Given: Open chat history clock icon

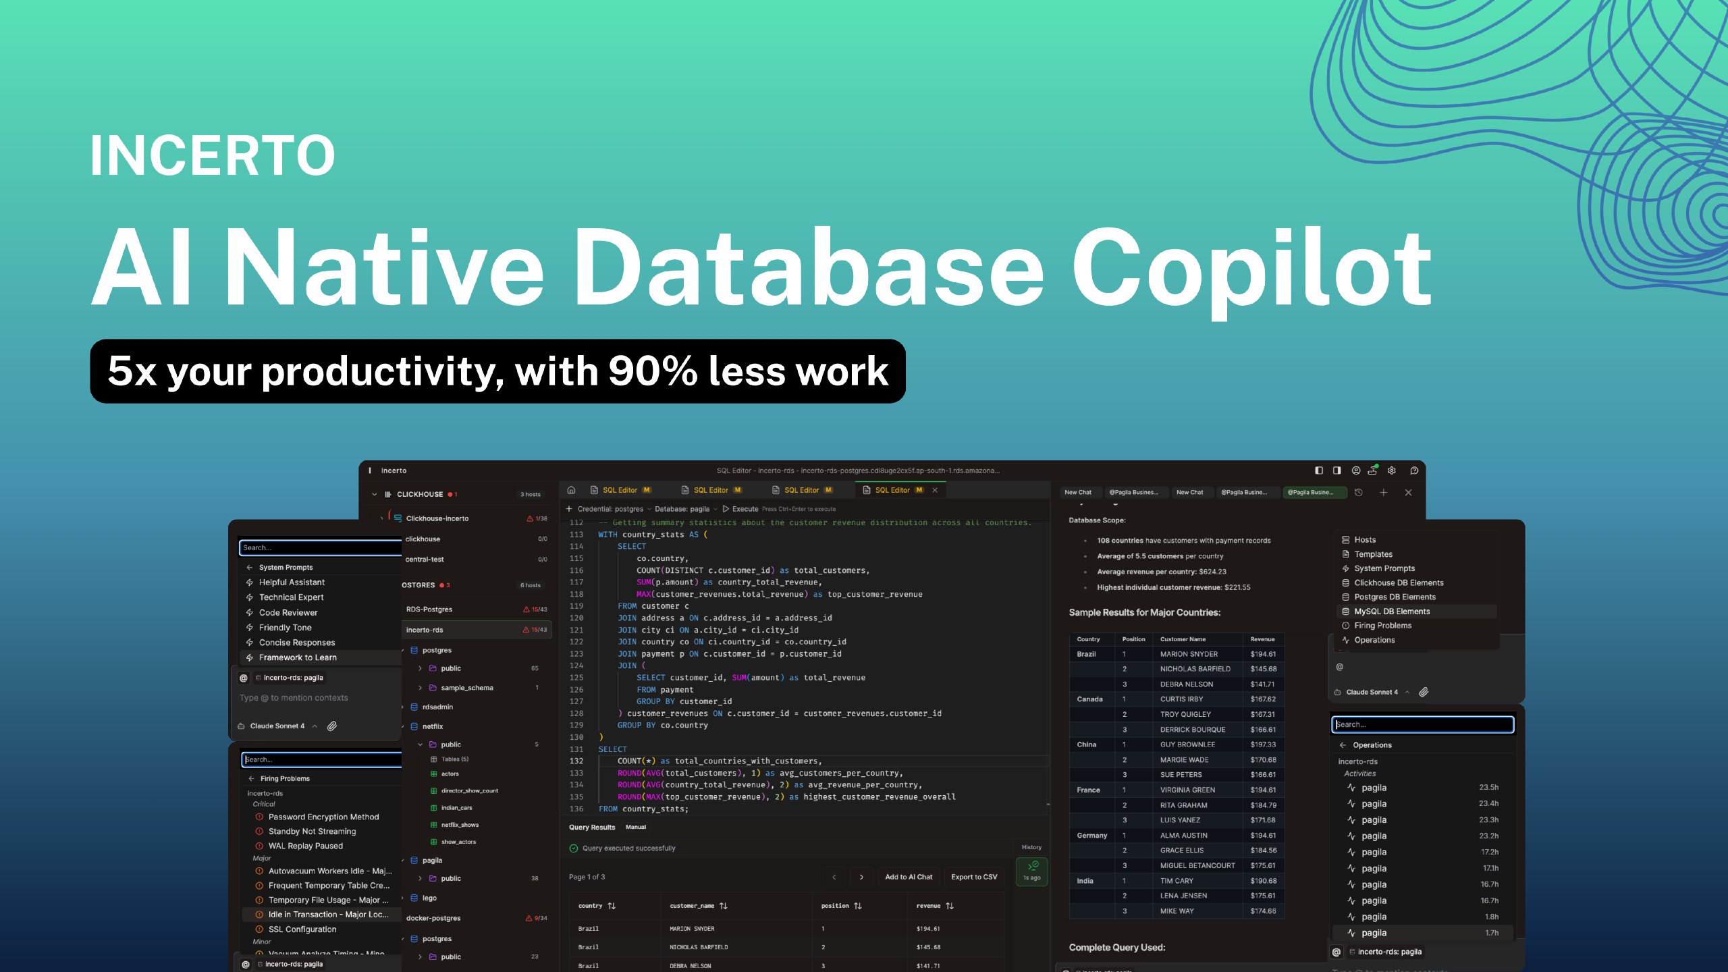Looking at the screenshot, I should (1359, 493).
